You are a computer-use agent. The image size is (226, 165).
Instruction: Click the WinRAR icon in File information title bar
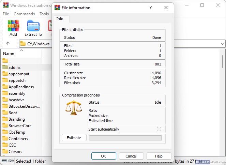click(57, 7)
